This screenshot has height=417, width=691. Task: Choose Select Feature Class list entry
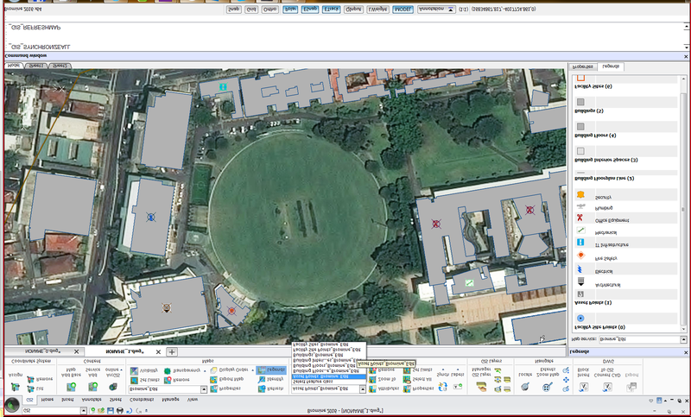(329, 382)
